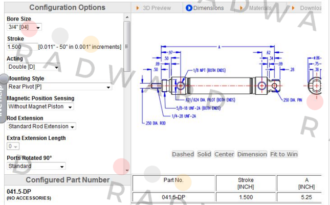Click the (NO ACCESSORIES) text
330x205 pixels.
coord(29,198)
